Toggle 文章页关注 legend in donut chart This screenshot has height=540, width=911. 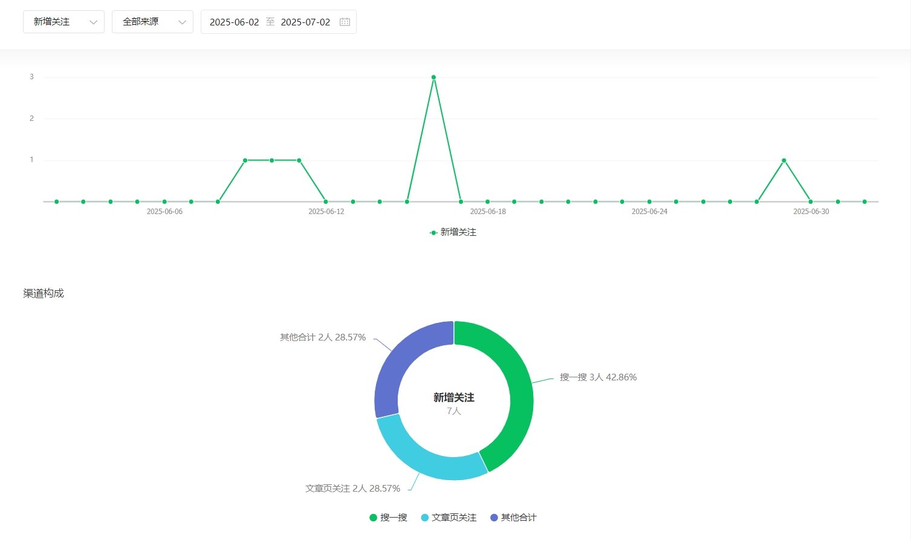(x=449, y=518)
